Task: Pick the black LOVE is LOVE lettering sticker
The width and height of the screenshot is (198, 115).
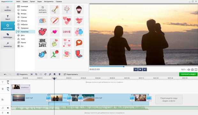Action: pyautogui.click(x=43, y=43)
